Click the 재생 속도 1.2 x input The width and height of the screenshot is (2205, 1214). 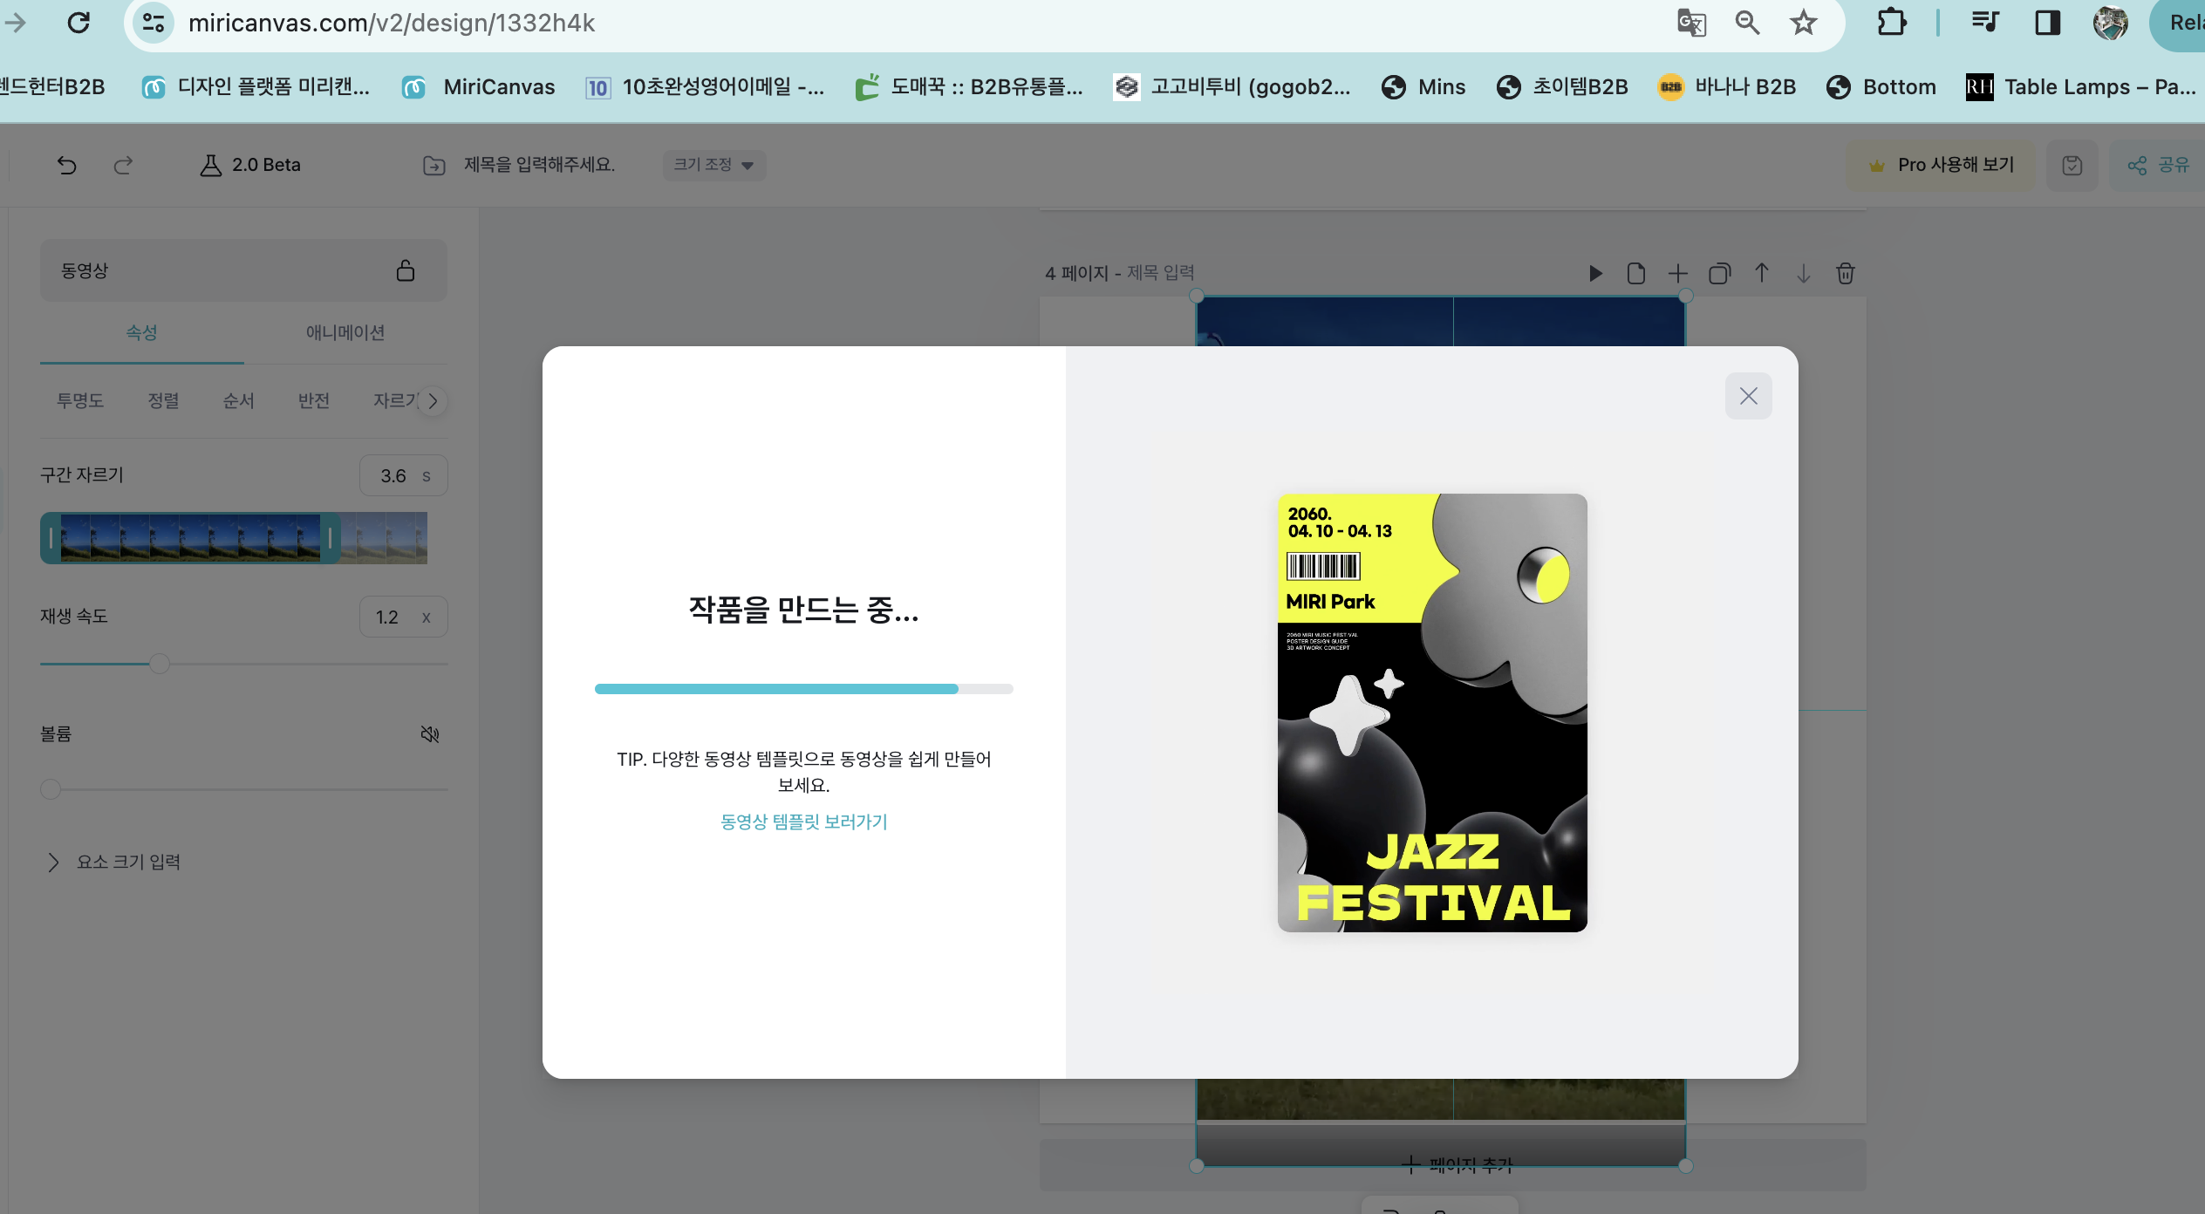404,617
